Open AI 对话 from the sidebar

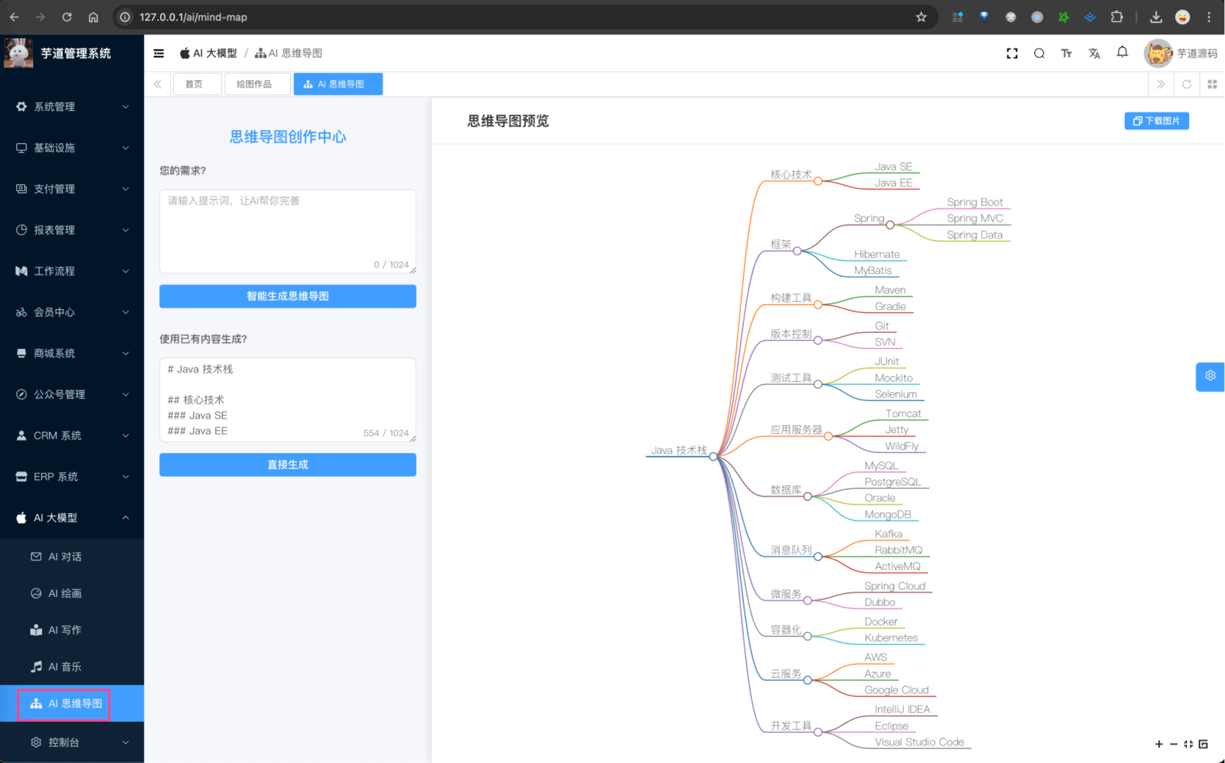pos(65,556)
